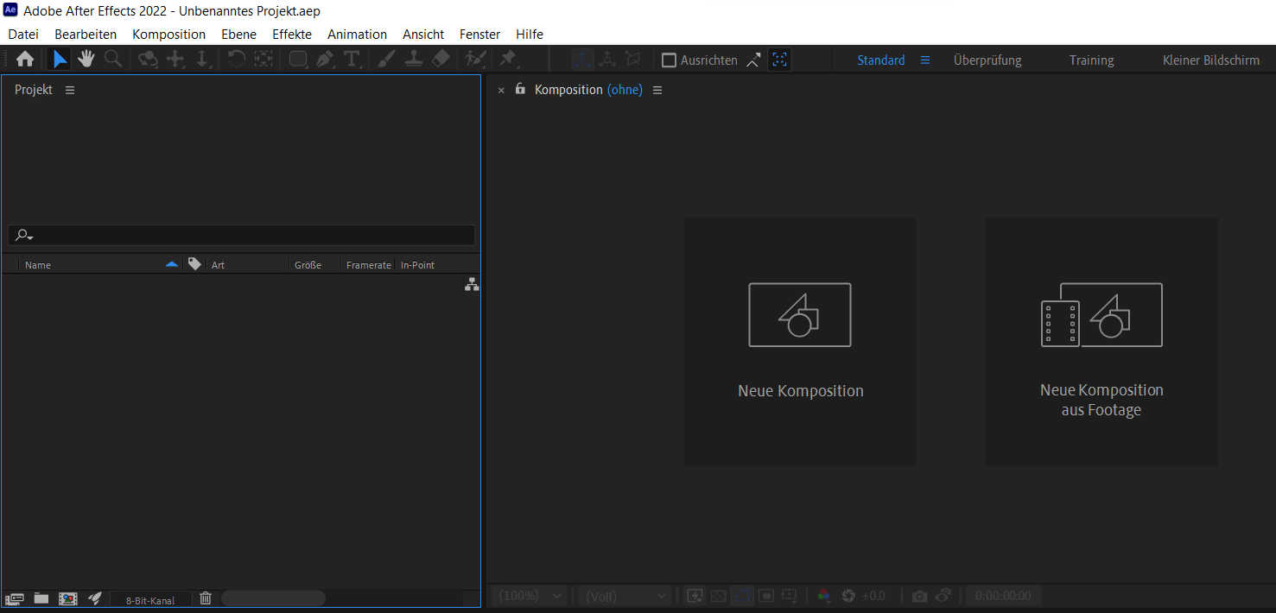The width and height of the screenshot is (1276, 613).
Task: Click the Home icon in the toolbar
Action: coord(25,60)
